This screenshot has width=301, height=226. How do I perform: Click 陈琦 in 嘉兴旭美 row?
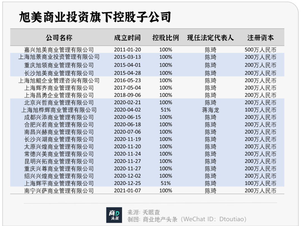pyautogui.click(x=210, y=50)
